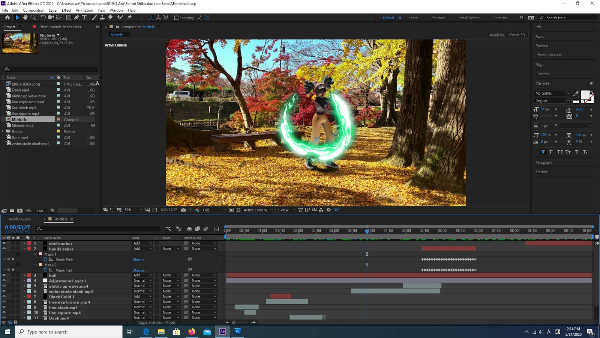The height and width of the screenshot is (338, 600).
Task: Select the Selection arrow tool
Action: (17, 17)
